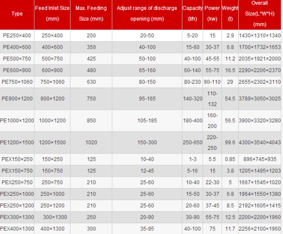Select the PE250×400 type cell
Viewport: 283px width, 234px height.
(x=17, y=35)
